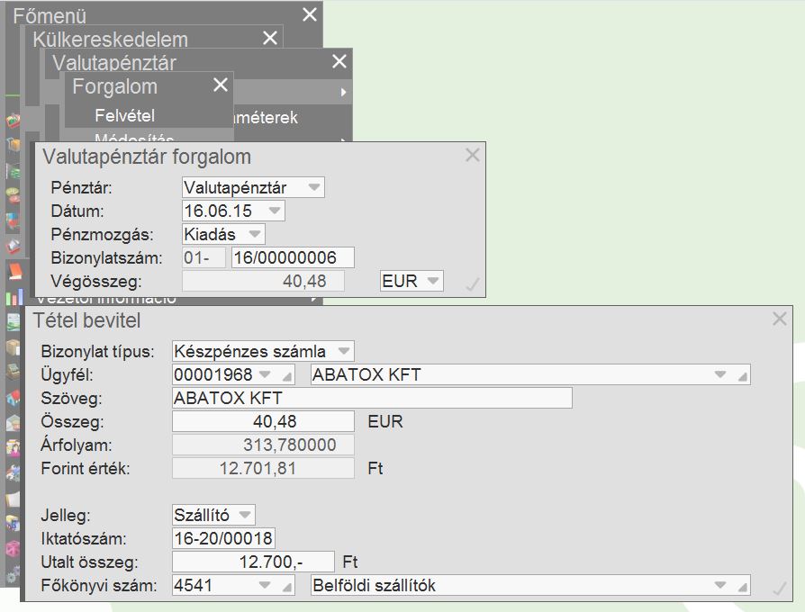Image resolution: width=805 pixels, height=612 pixels.
Task: Click the Utalt összeg field 12.700,-
Action: click(253, 562)
